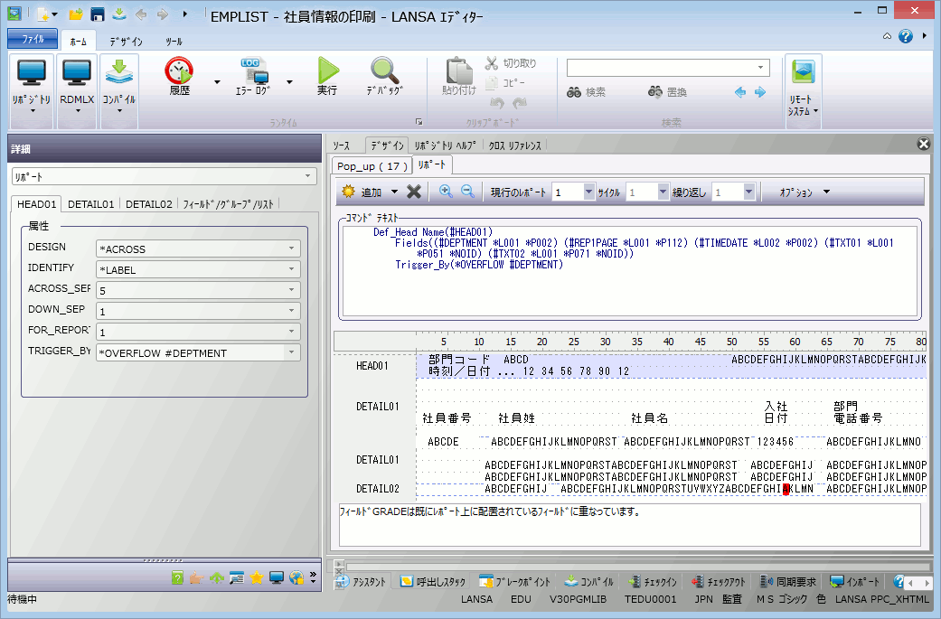The width and height of the screenshot is (941, 619).
Task: Open the チェックアウト check-out tab
Action: (x=718, y=582)
